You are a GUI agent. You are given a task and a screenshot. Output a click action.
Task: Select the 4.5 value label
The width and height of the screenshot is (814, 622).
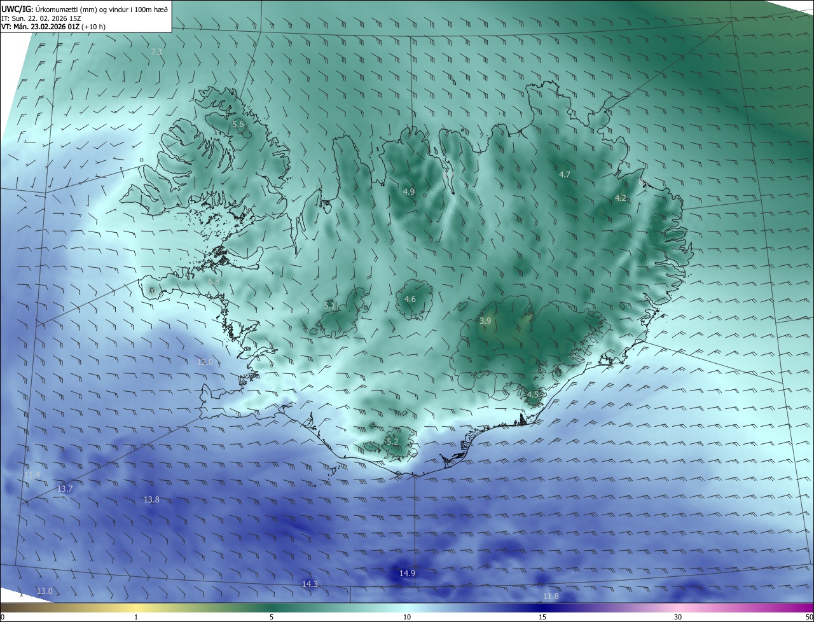[533, 395]
